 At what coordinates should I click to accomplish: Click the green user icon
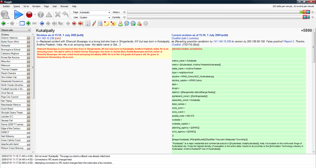[120, 24]
